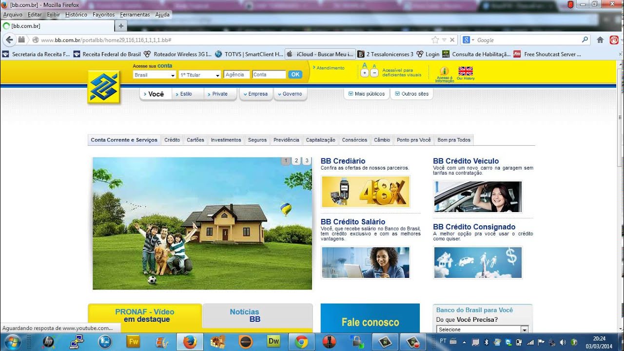Click the red addon icon beside home

(x=614, y=40)
